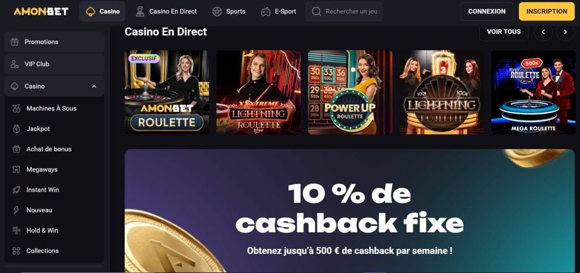The image size is (580, 273).
Task: Click the Rechercher un jeu search field
Action: 344,11
